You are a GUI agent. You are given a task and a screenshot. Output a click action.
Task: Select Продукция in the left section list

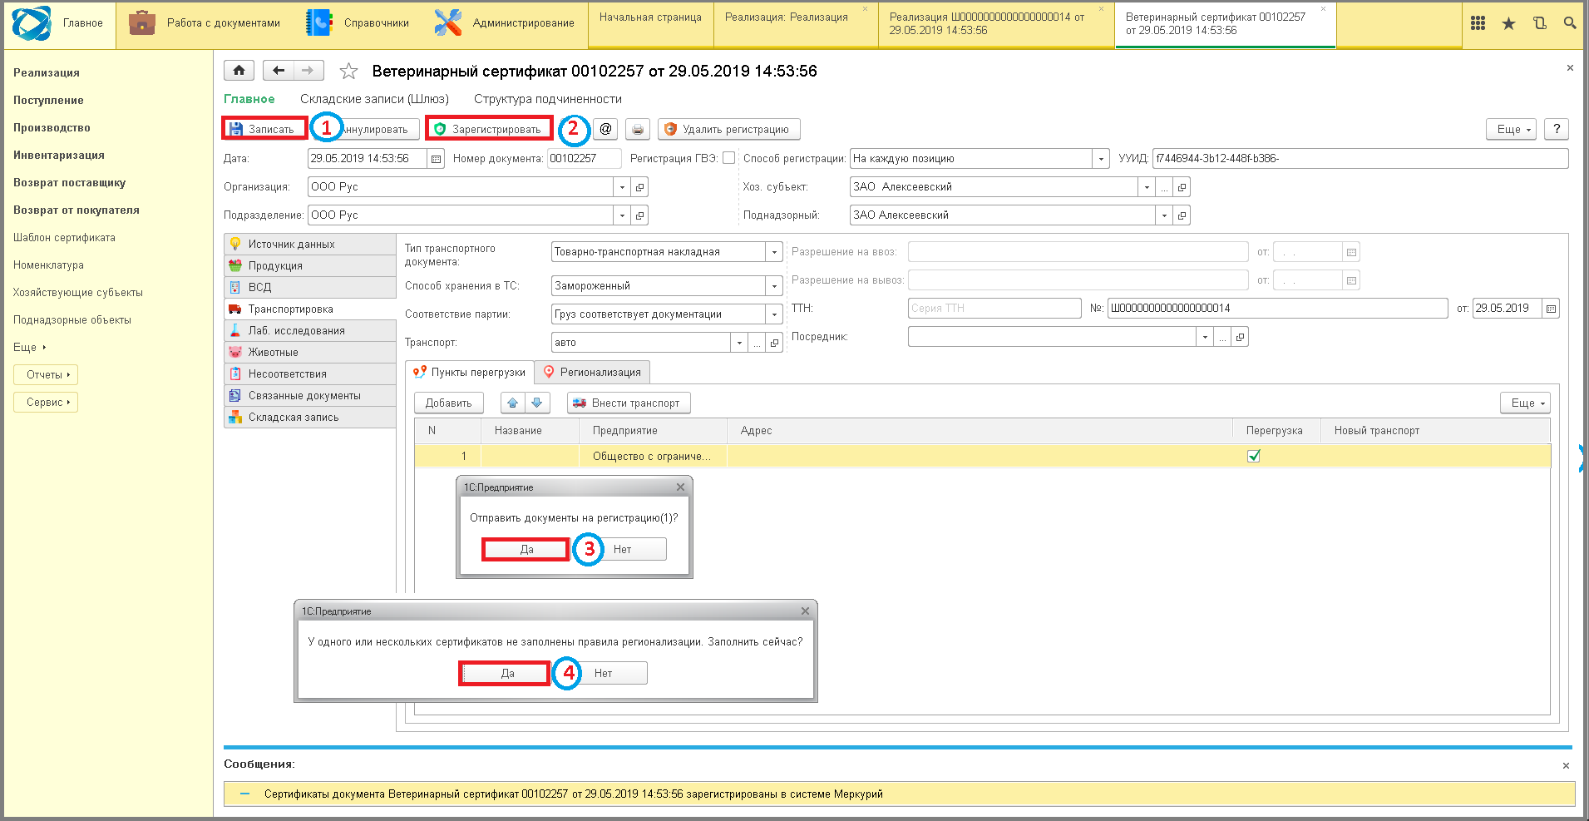(x=310, y=266)
